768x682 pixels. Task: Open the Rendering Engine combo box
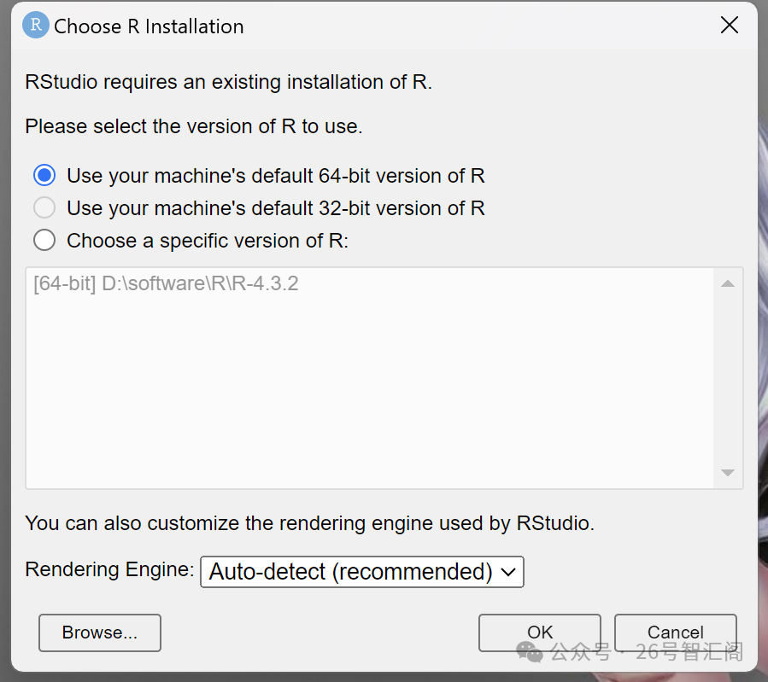[x=361, y=572]
